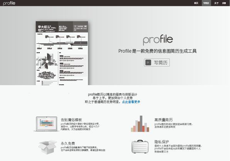Image resolution: width=230 pixels, height=161 pixels.
Task: Click the 写简历 button in the hero
Action: pos(157,63)
